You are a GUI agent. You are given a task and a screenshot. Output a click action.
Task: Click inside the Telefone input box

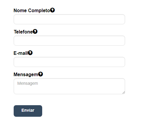pyautogui.click(x=69, y=41)
